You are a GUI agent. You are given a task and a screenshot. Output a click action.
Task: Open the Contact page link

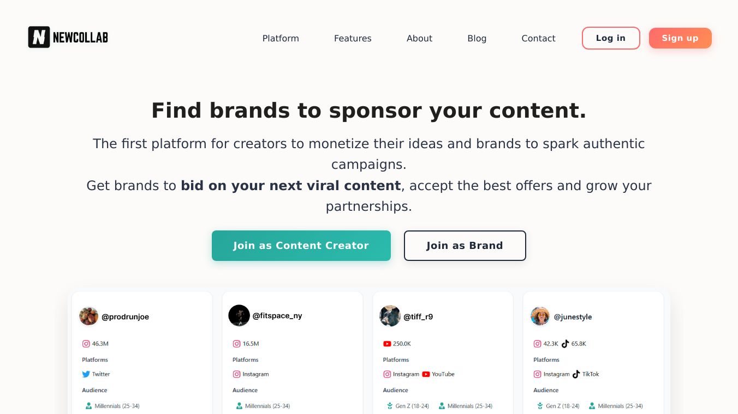click(538, 38)
